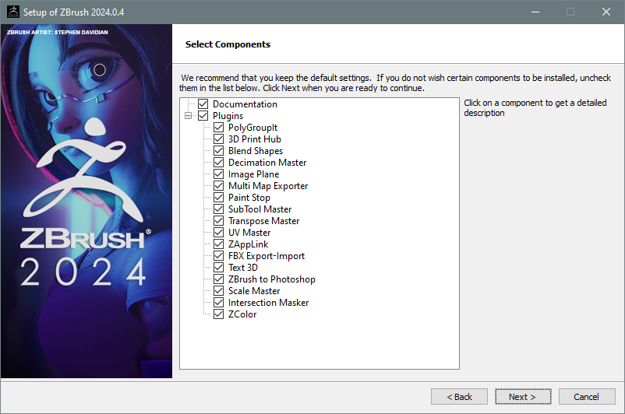Select the ZColor label
The image size is (625, 414).
click(242, 314)
